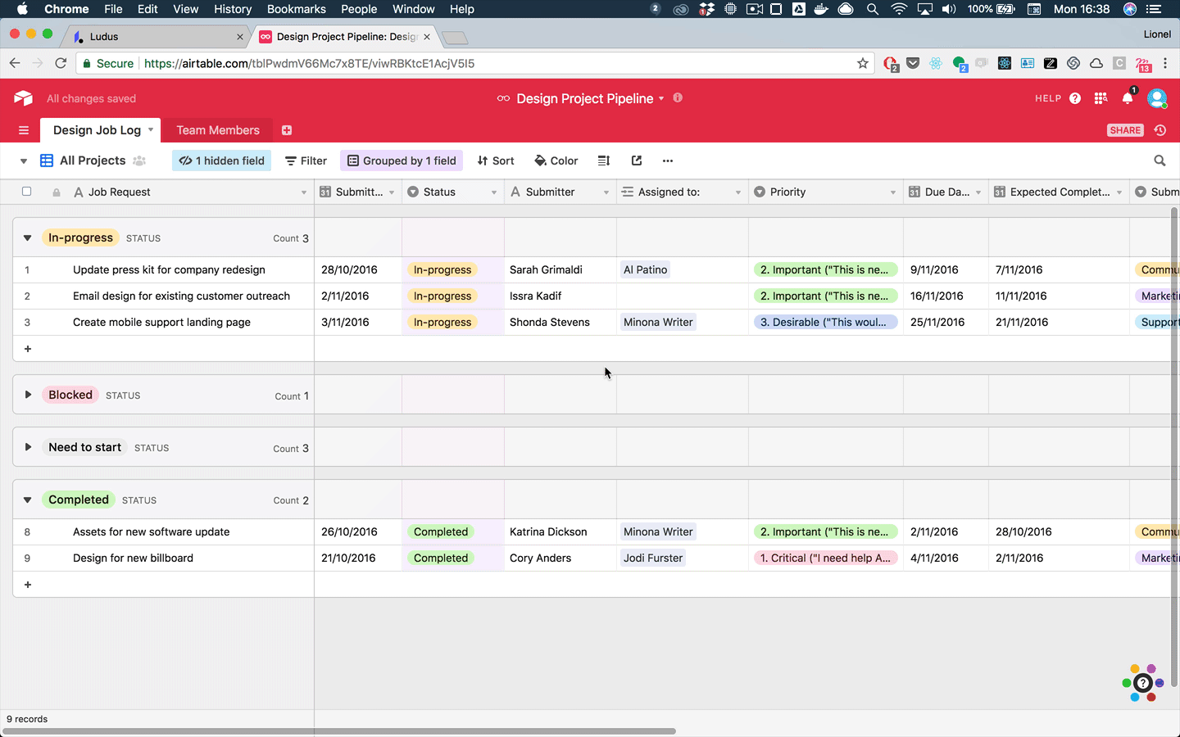
Task: Open the Airtable apps grid icon
Action: pyautogui.click(x=1101, y=98)
